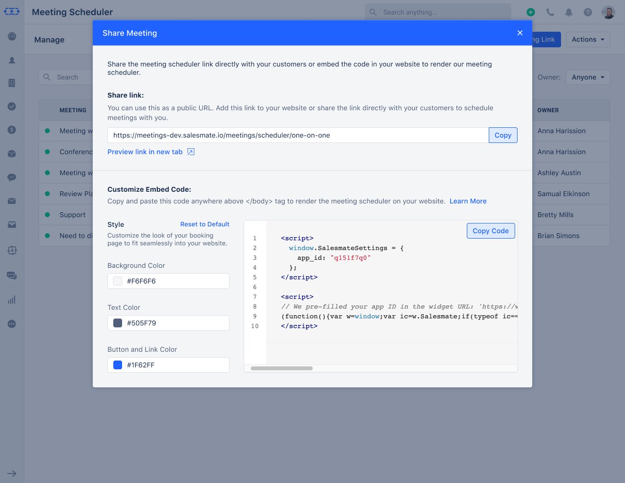Open the Owner Anyone dropdown
625x483 pixels.
click(x=588, y=77)
